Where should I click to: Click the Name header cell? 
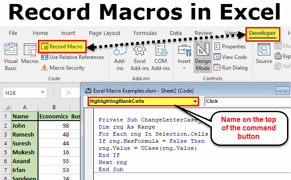pyautogui.click(x=25, y=117)
